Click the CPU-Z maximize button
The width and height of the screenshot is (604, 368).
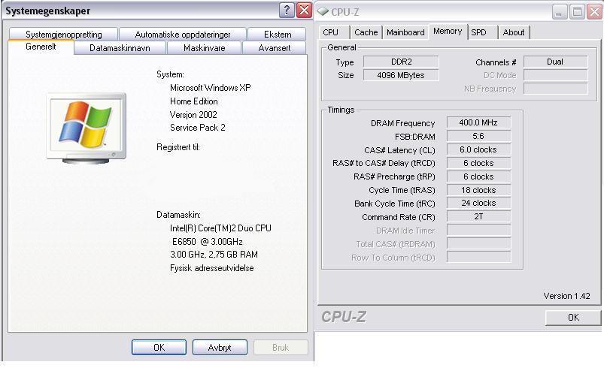[x=577, y=12]
